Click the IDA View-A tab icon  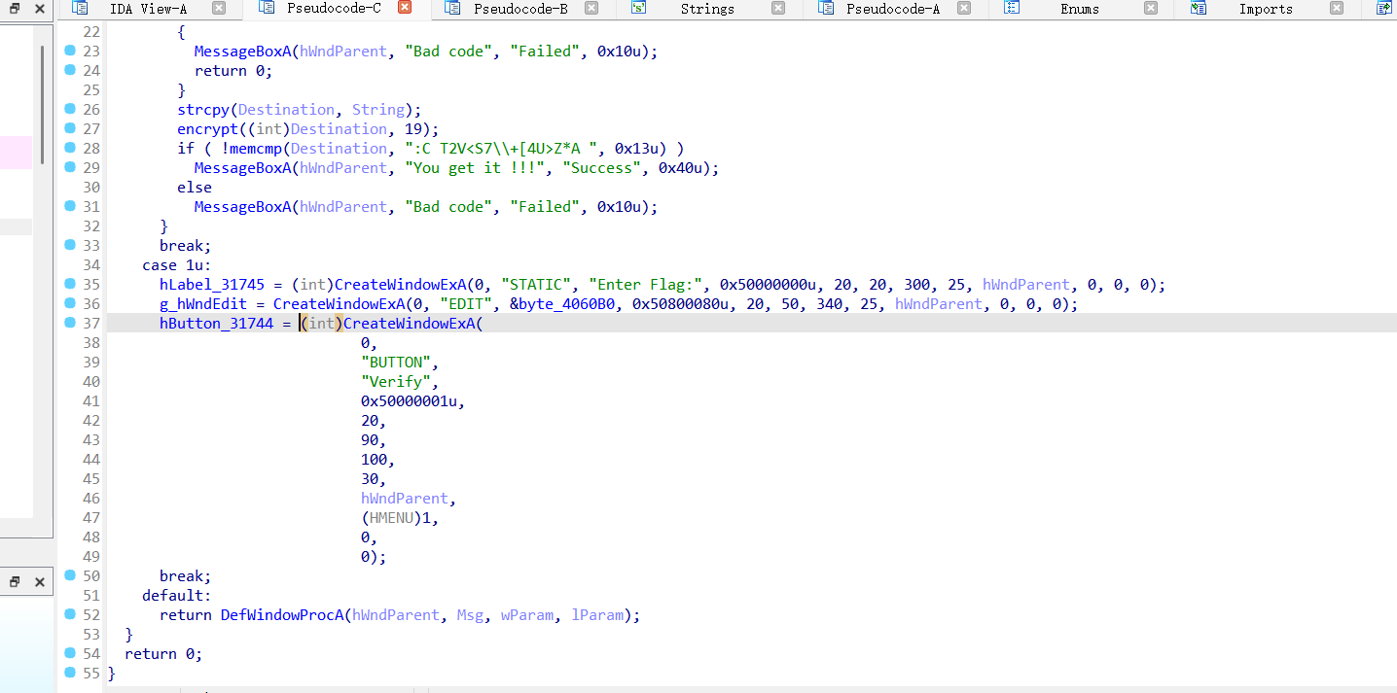tap(80, 9)
